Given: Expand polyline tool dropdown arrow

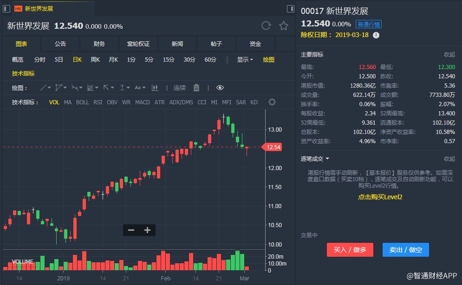Looking at the screenshot, I should click(65, 88).
